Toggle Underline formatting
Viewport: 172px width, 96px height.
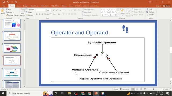[42, 14]
